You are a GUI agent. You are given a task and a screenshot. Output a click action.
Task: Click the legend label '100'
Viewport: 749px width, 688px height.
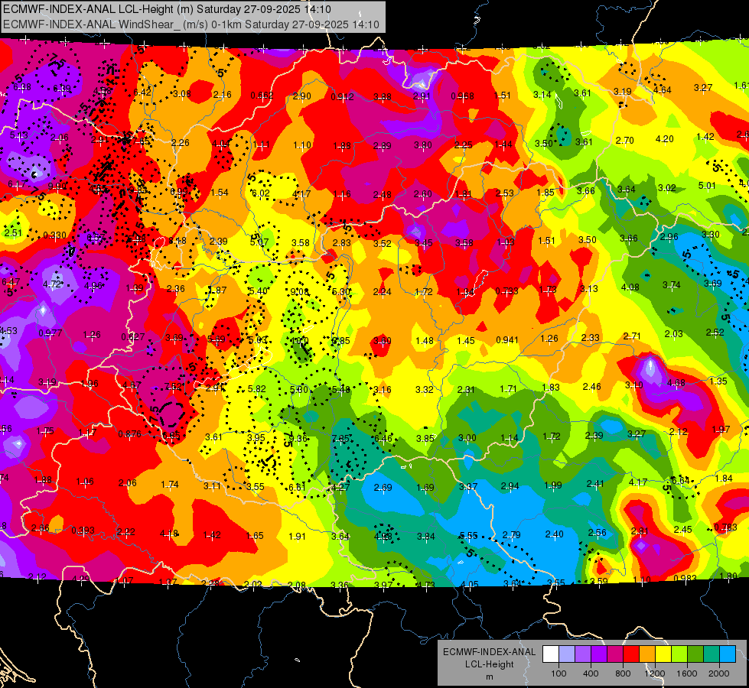[558, 673]
